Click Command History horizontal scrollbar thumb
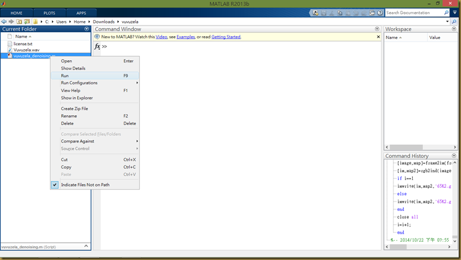Viewport: 461px width, 260px height. [x=398, y=247]
